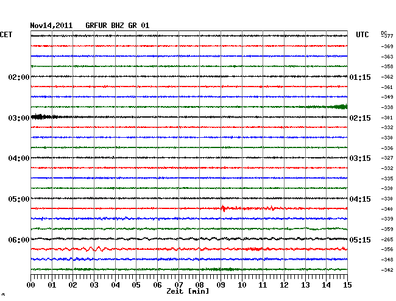
Task: Select the "03:00" CET time label
Action: tap(19, 118)
